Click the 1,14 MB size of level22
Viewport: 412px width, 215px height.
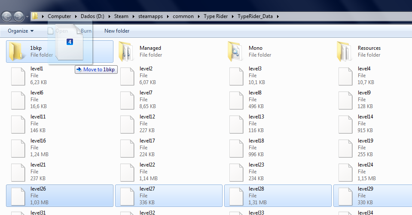pyautogui.click(x=149, y=179)
